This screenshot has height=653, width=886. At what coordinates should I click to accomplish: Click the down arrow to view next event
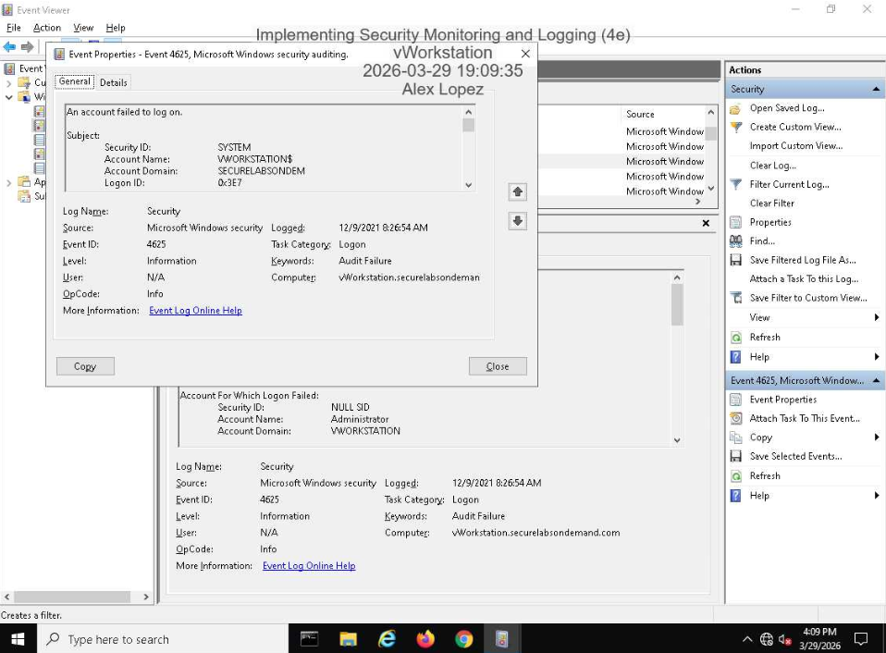point(517,219)
